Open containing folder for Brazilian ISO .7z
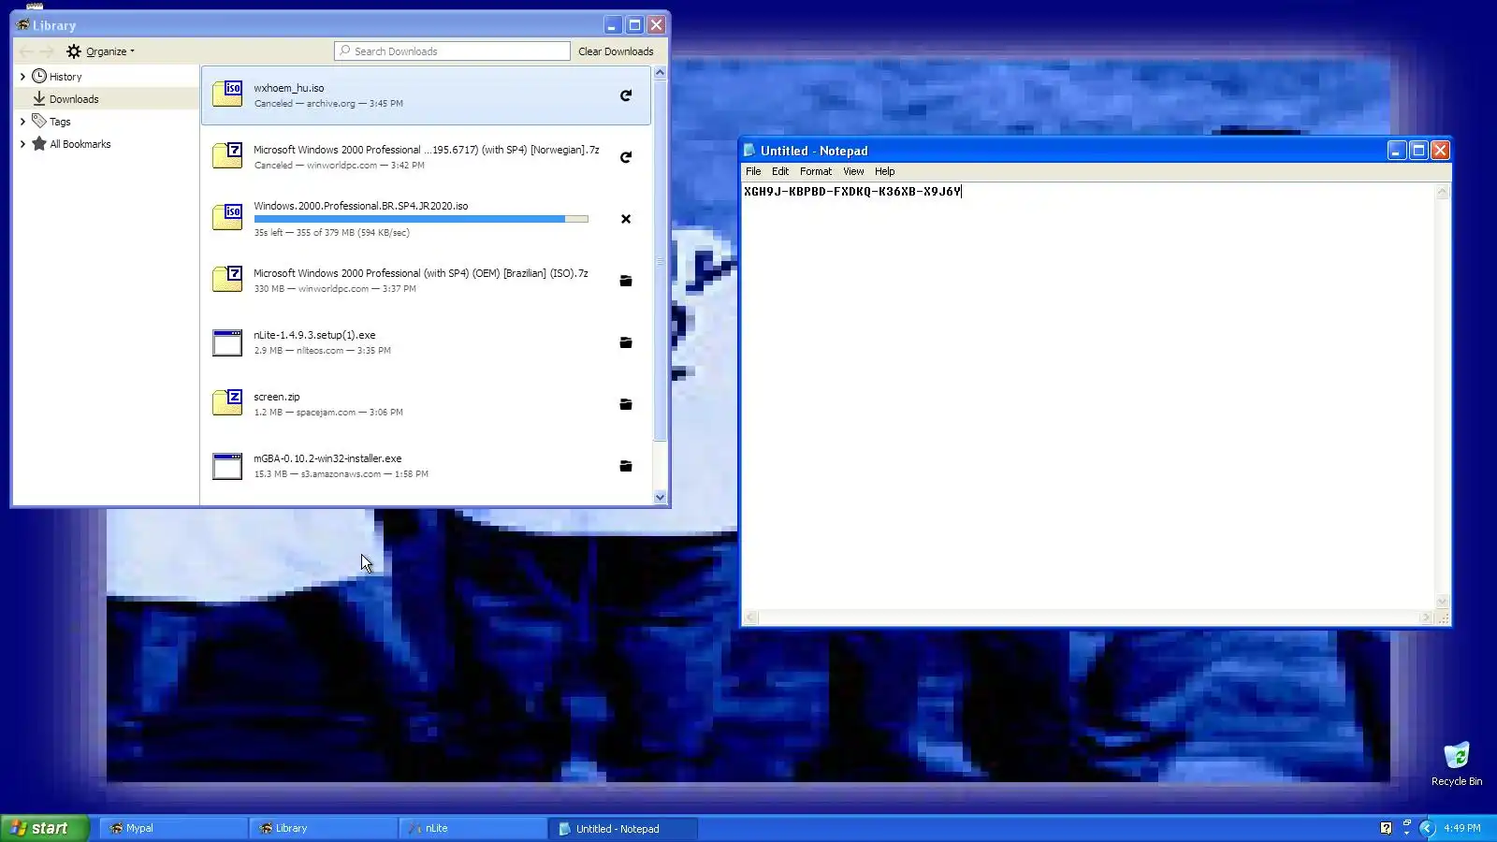1497x842 pixels. pyautogui.click(x=626, y=281)
